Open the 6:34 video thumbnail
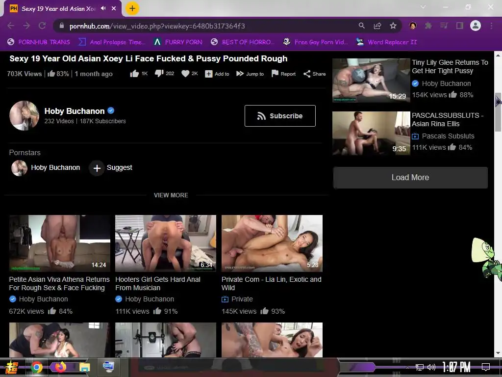 click(166, 243)
